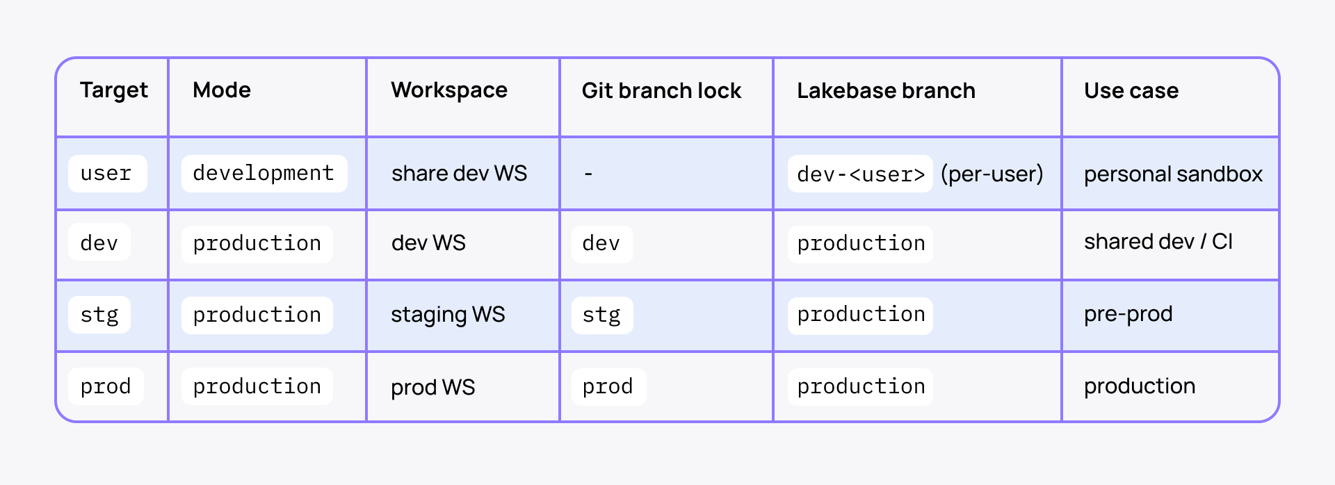Click 'production' Lakebase branch in prod row
1335x485 pixels.
click(860, 387)
